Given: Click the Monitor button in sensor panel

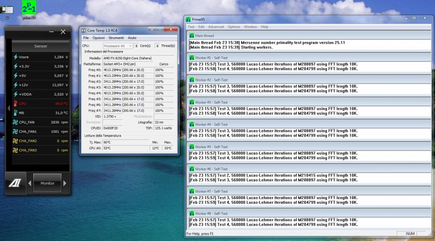Looking at the screenshot, I should (48, 183).
